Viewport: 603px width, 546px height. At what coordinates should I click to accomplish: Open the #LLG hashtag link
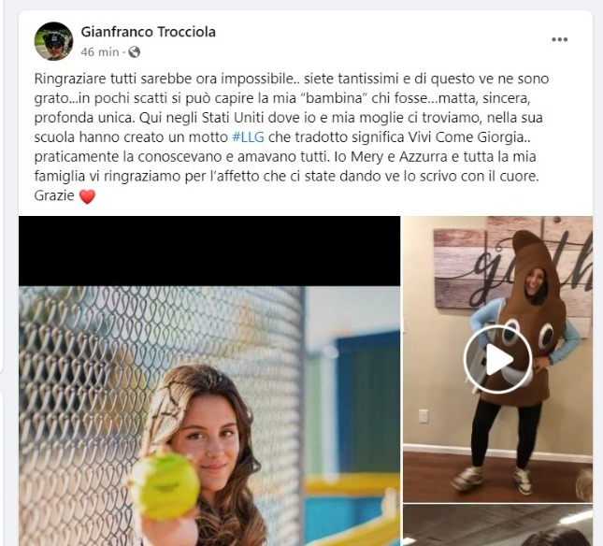coord(248,136)
